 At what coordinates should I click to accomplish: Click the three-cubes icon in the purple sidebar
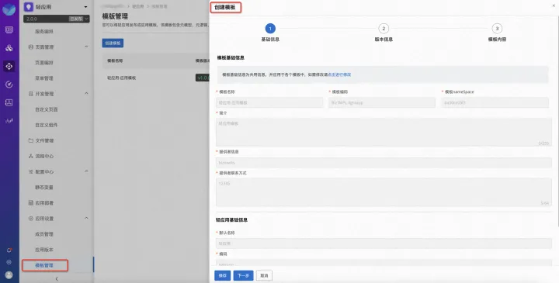9,48
